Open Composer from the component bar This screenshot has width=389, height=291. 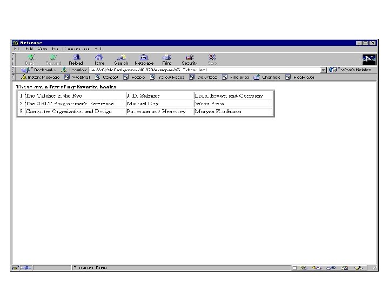[359, 268]
